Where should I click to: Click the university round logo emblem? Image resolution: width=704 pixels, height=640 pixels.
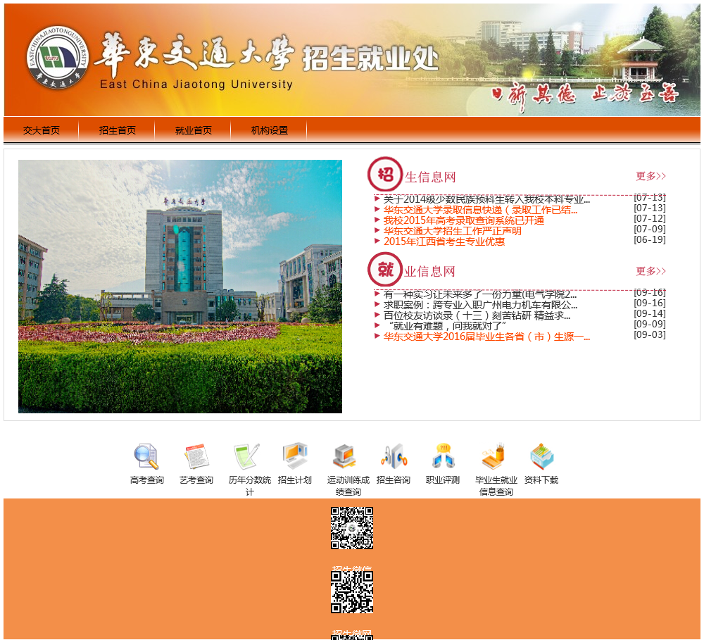[58, 57]
